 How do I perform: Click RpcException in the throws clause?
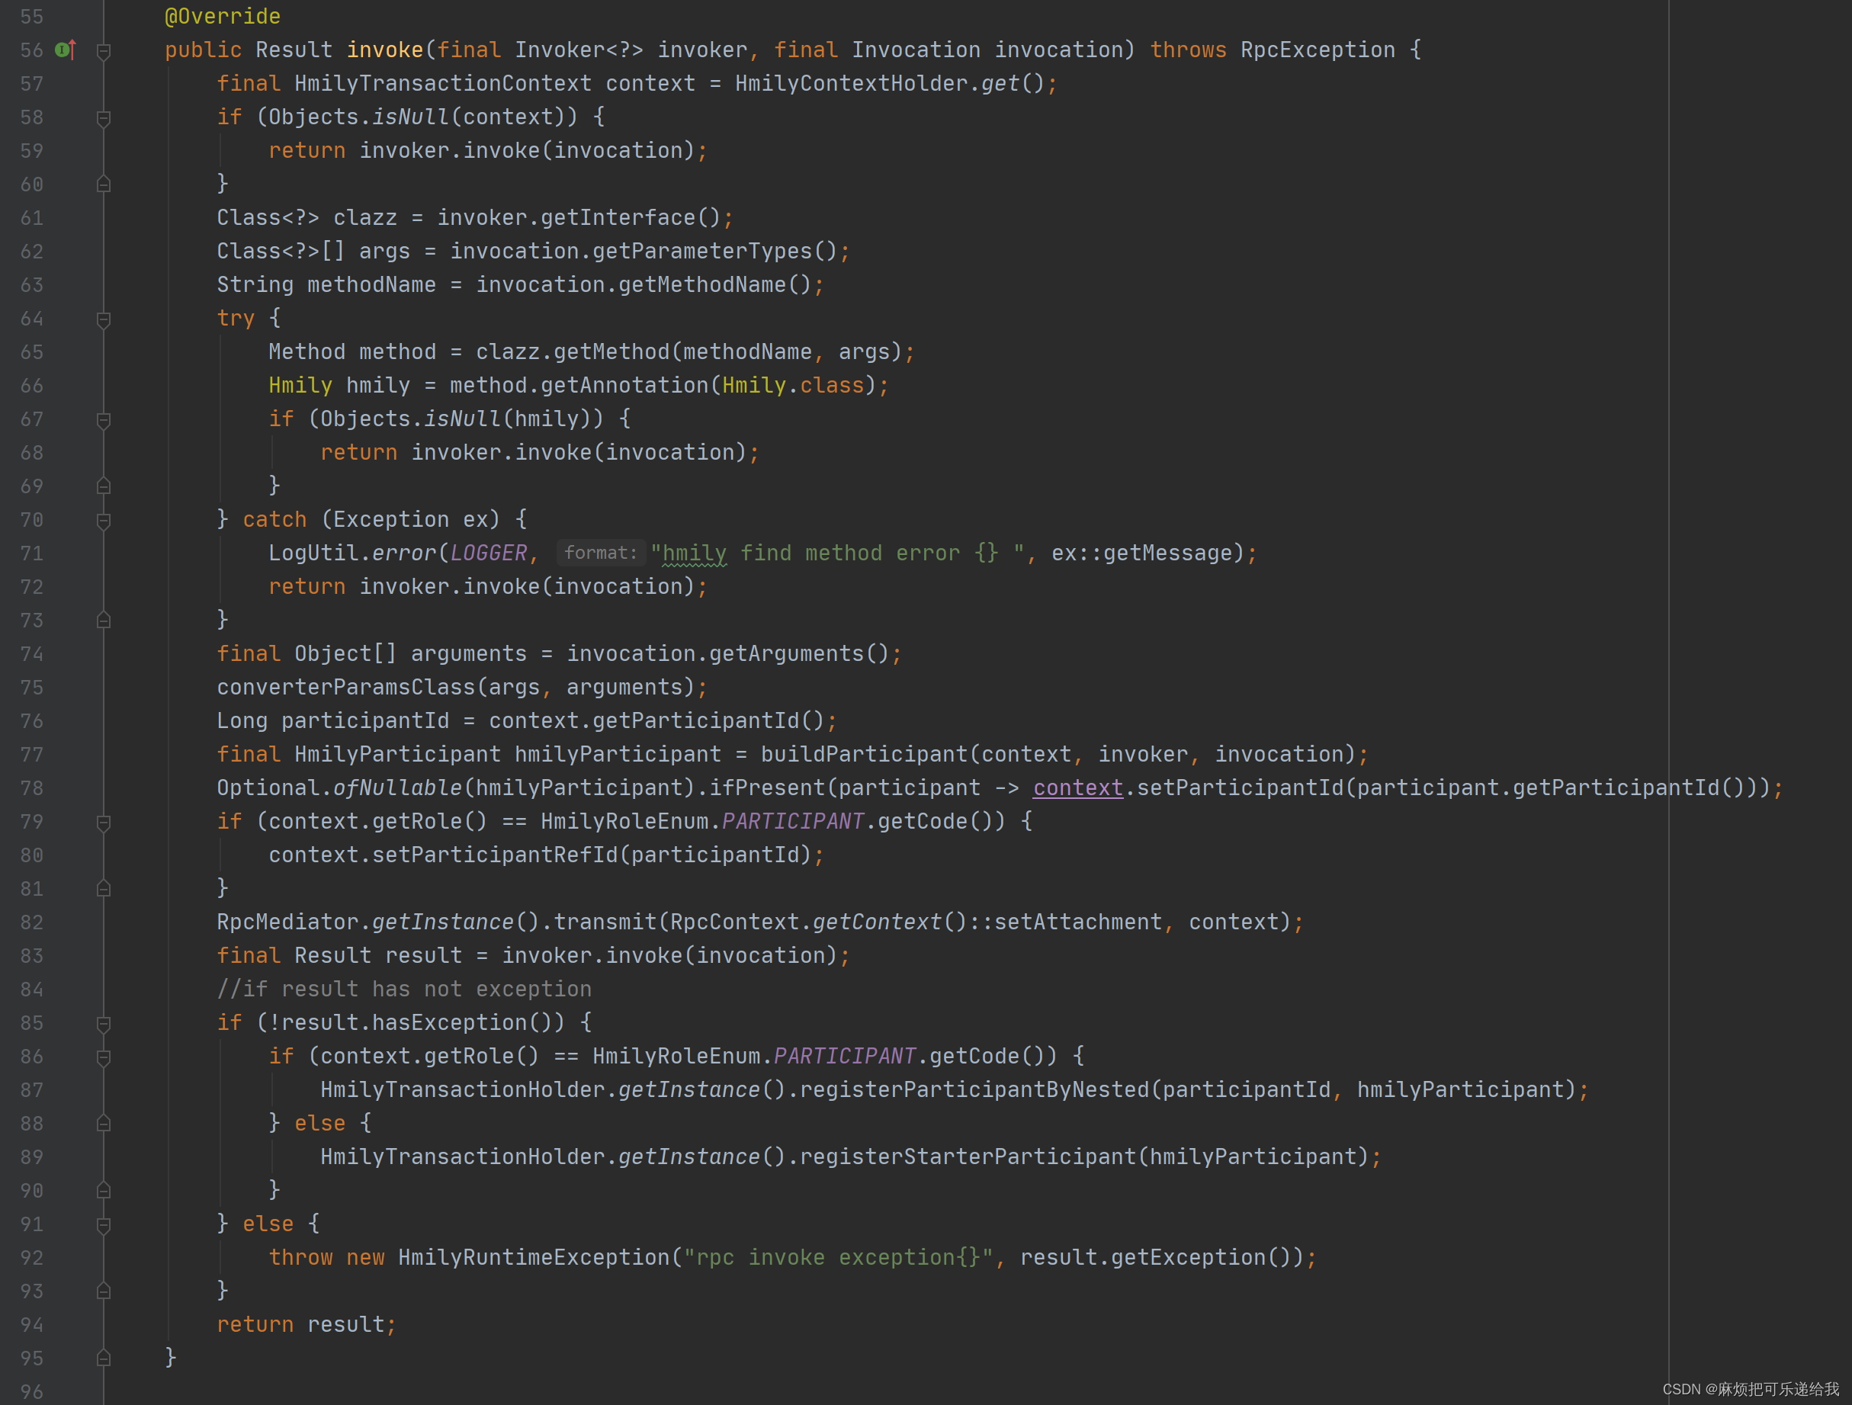[x=1318, y=50]
